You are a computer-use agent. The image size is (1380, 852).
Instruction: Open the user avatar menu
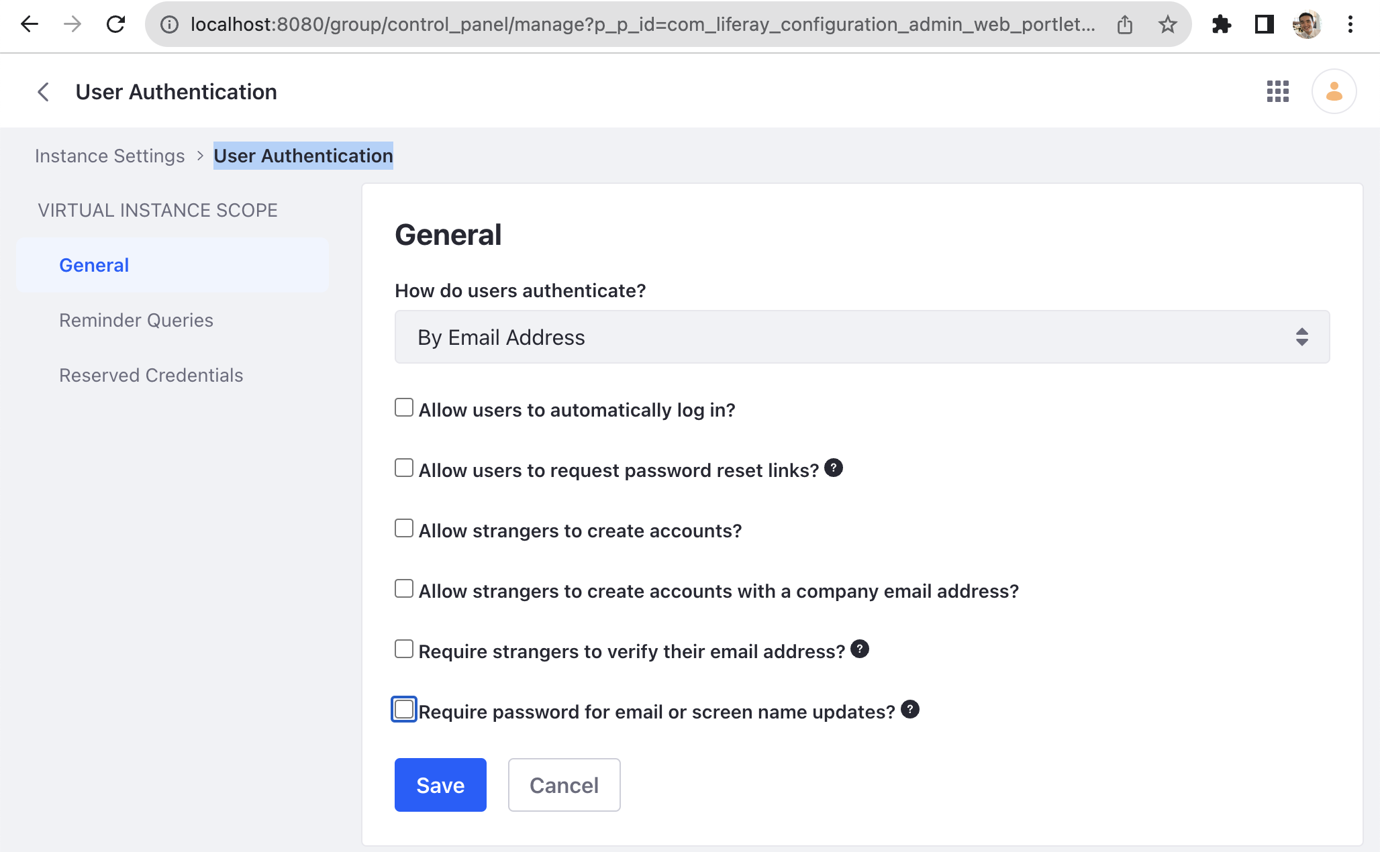point(1334,91)
